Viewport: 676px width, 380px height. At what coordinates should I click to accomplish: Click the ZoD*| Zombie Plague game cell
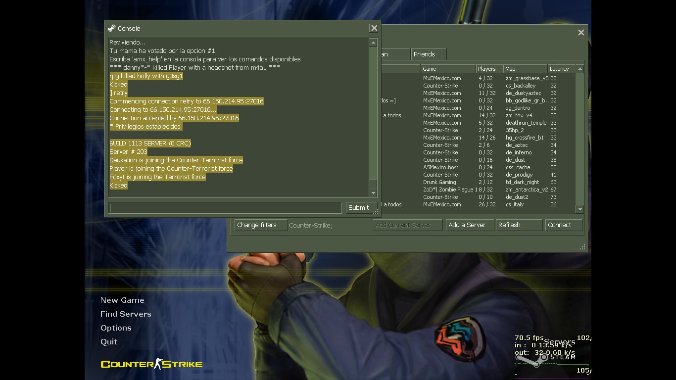coord(449,190)
